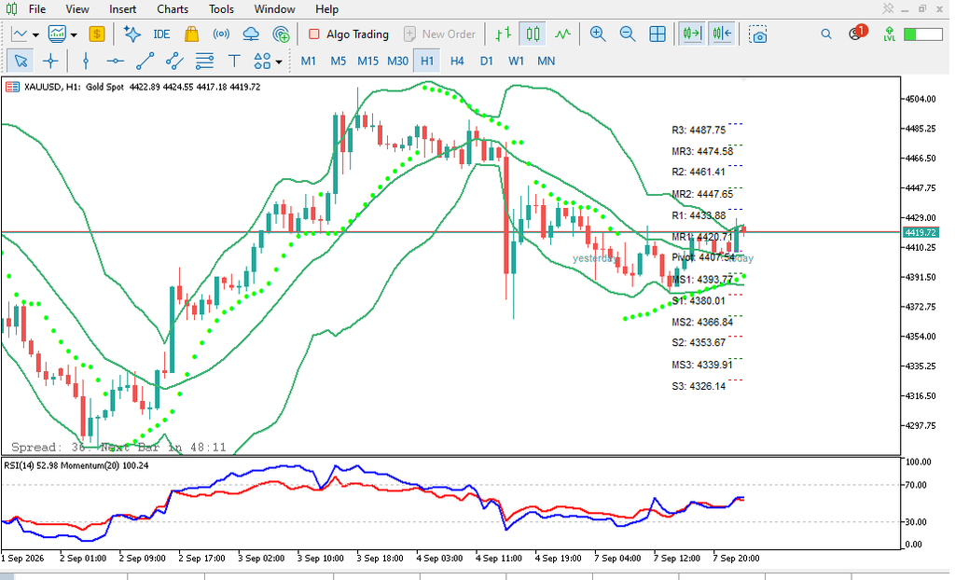Click the Signals broadcast icon

point(221,35)
